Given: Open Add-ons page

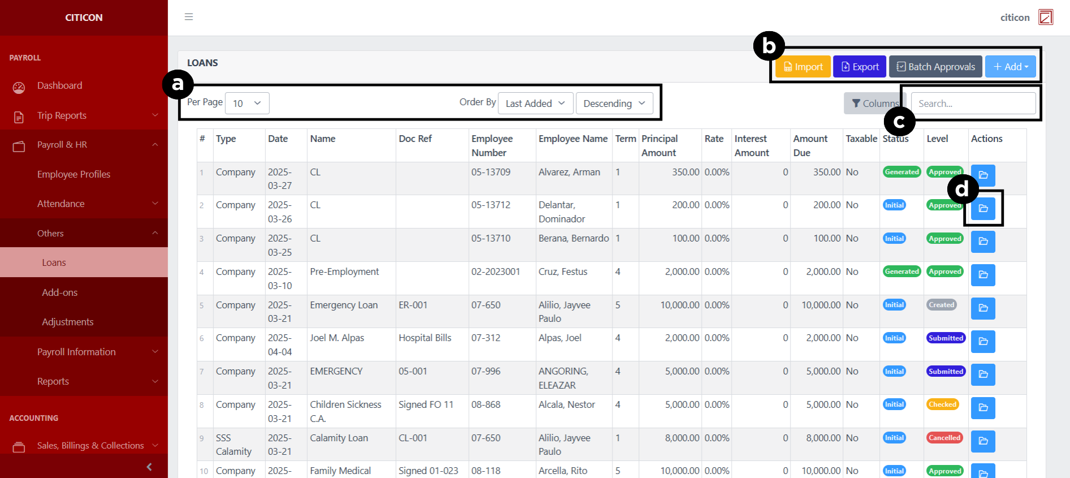Looking at the screenshot, I should [59, 292].
